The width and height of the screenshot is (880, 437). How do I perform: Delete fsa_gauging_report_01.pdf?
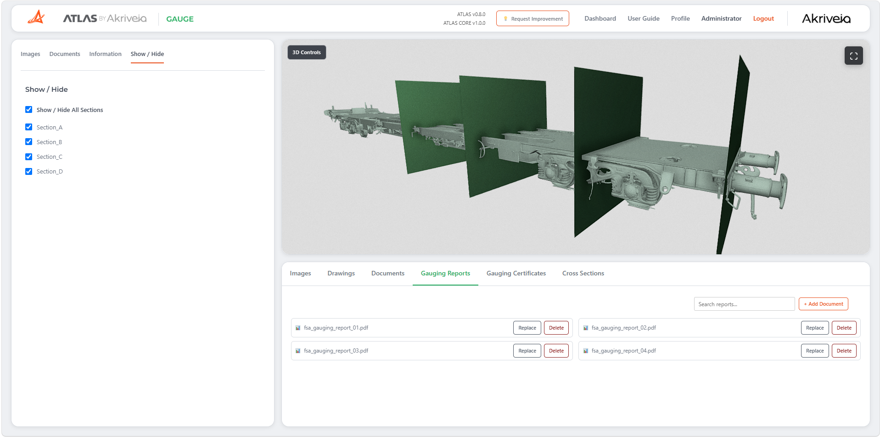556,328
